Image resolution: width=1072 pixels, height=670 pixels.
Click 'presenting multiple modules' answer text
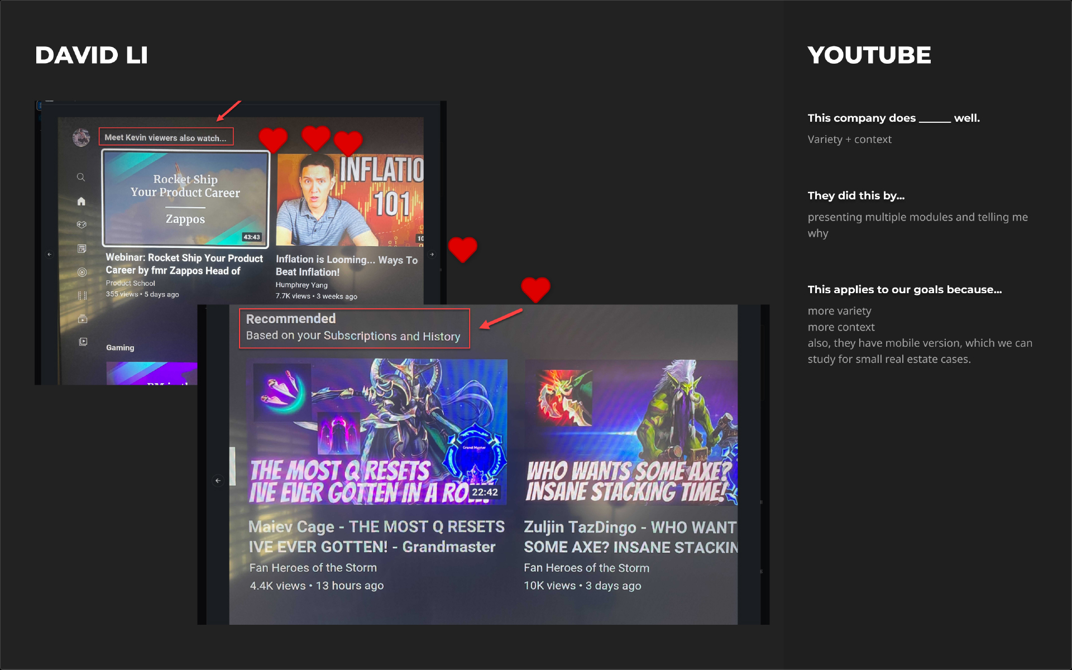click(917, 225)
